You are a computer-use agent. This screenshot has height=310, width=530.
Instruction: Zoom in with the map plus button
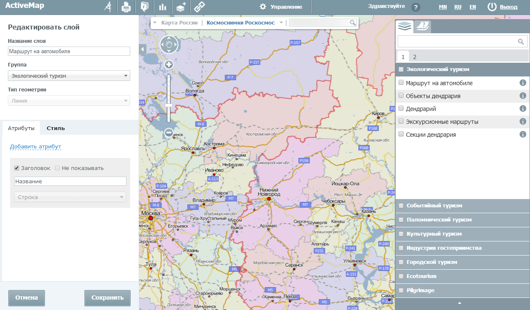pyautogui.click(x=169, y=64)
